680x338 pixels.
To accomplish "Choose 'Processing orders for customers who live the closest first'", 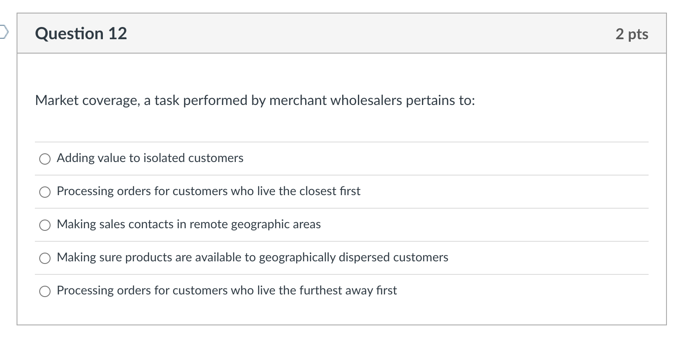I will click(44, 192).
